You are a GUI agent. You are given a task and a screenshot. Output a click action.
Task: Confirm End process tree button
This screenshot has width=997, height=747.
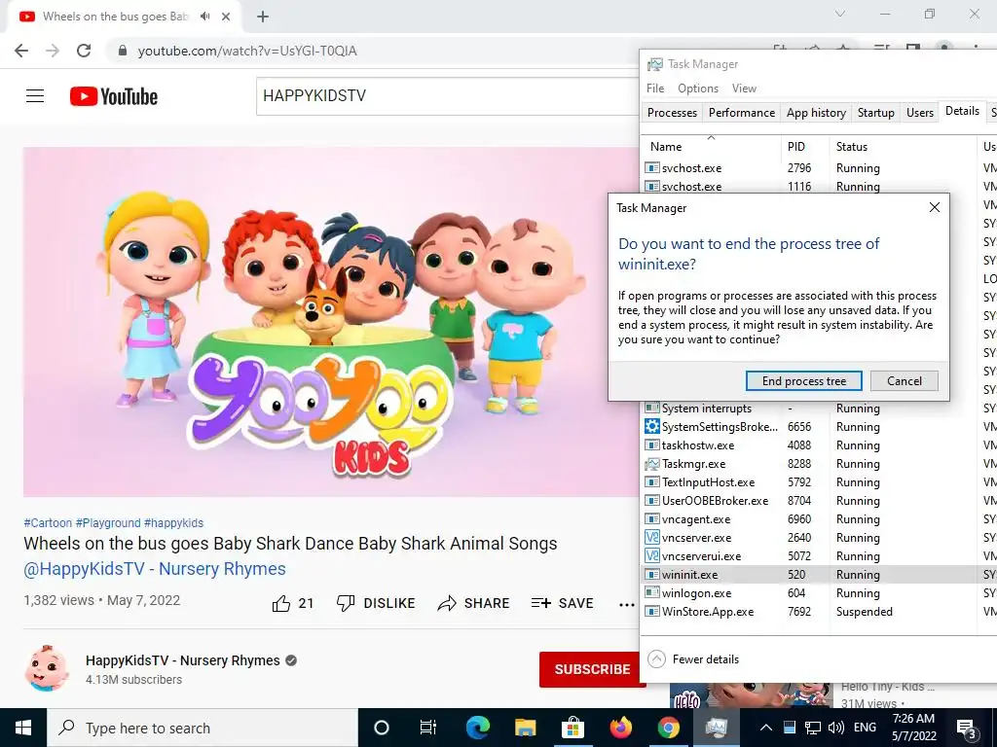[x=803, y=381]
